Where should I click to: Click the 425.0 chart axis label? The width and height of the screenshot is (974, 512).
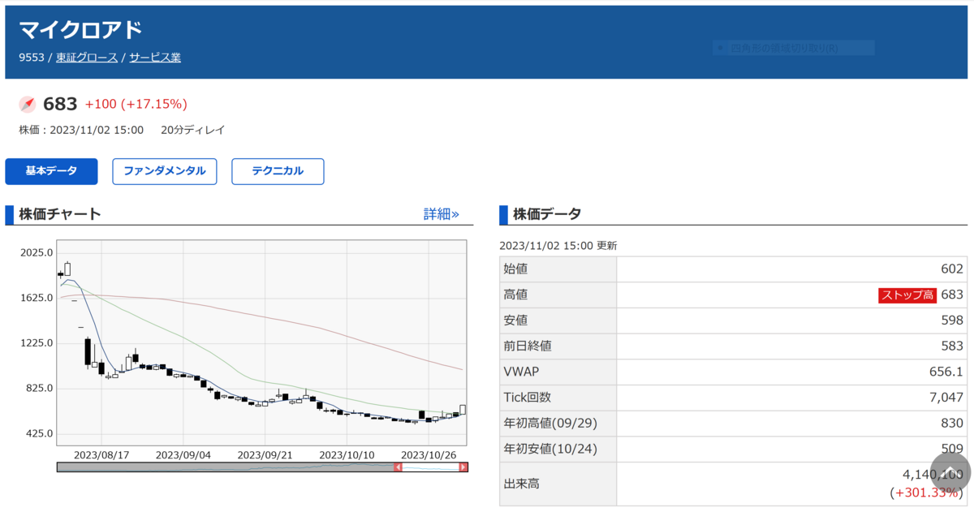click(x=39, y=433)
